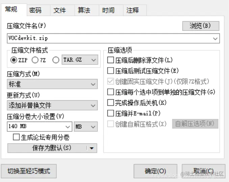Open the 压缩方式 标准 dropdown
This screenshot has width=229, height=182.
(52, 84)
